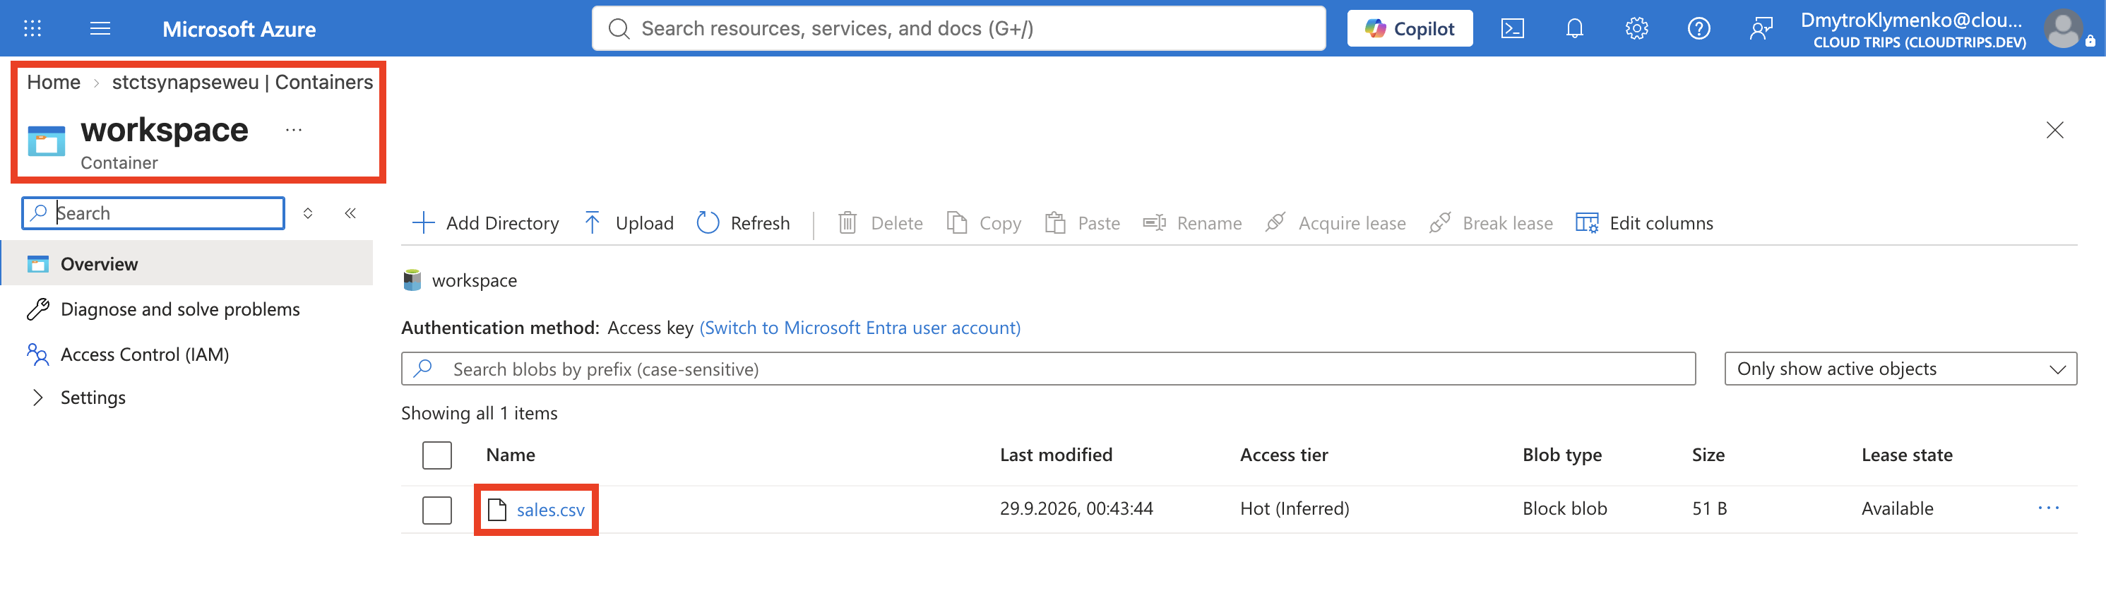
Task: Switch to Microsoft Entra user account
Action: 860,328
